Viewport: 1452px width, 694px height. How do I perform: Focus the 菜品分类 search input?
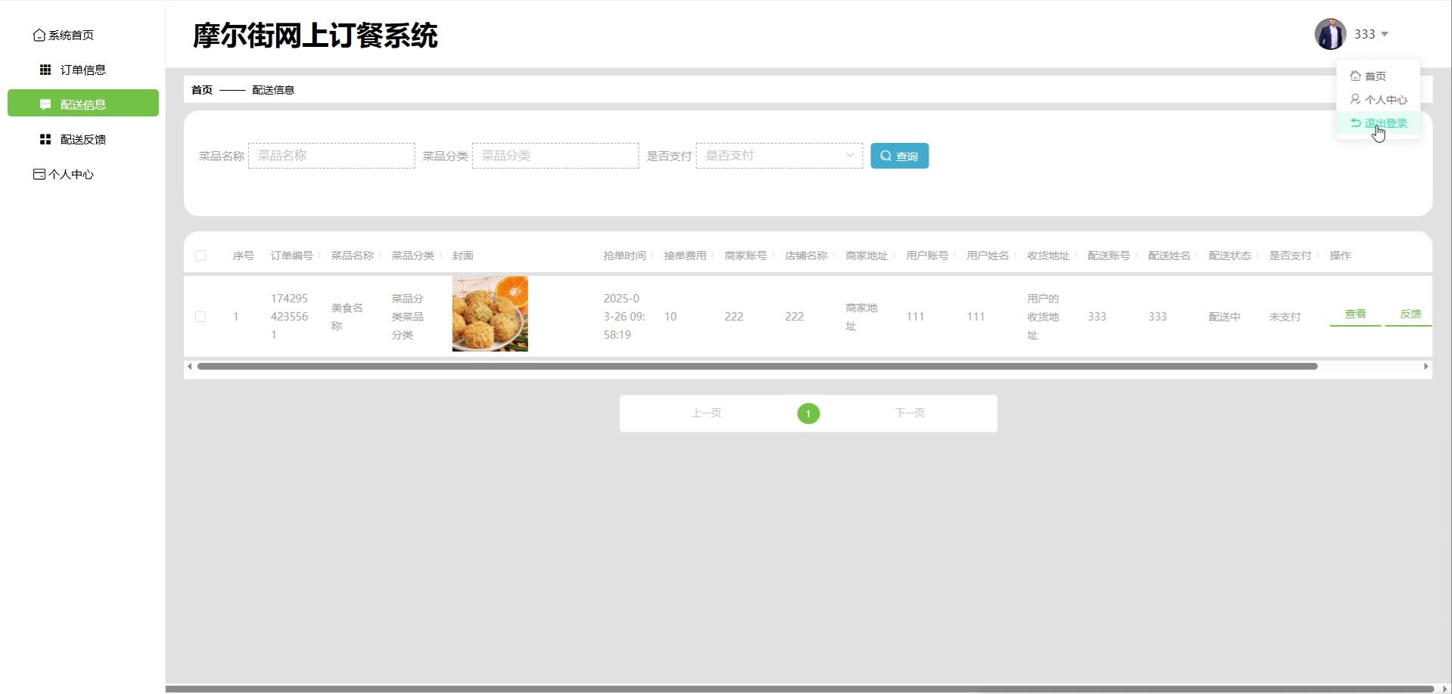(x=555, y=156)
